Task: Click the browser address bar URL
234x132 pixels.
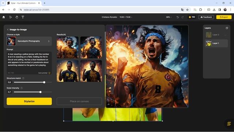Action: pyautogui.click(x=37, y=10)
